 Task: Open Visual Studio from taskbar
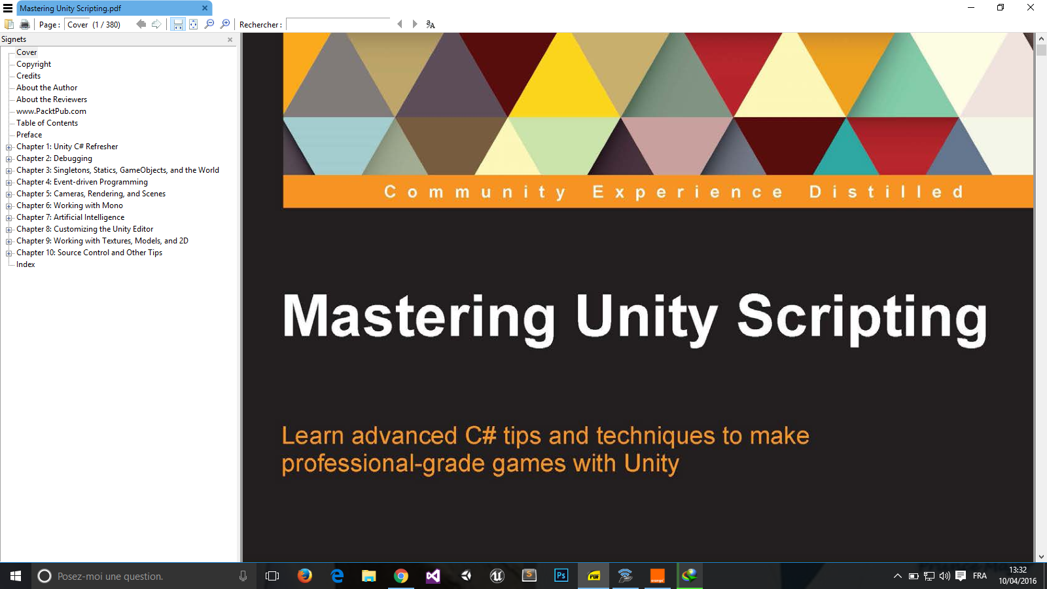pos(433,576)
